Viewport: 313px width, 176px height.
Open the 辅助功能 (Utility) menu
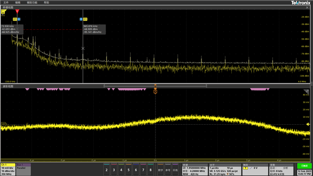(32, 2)
